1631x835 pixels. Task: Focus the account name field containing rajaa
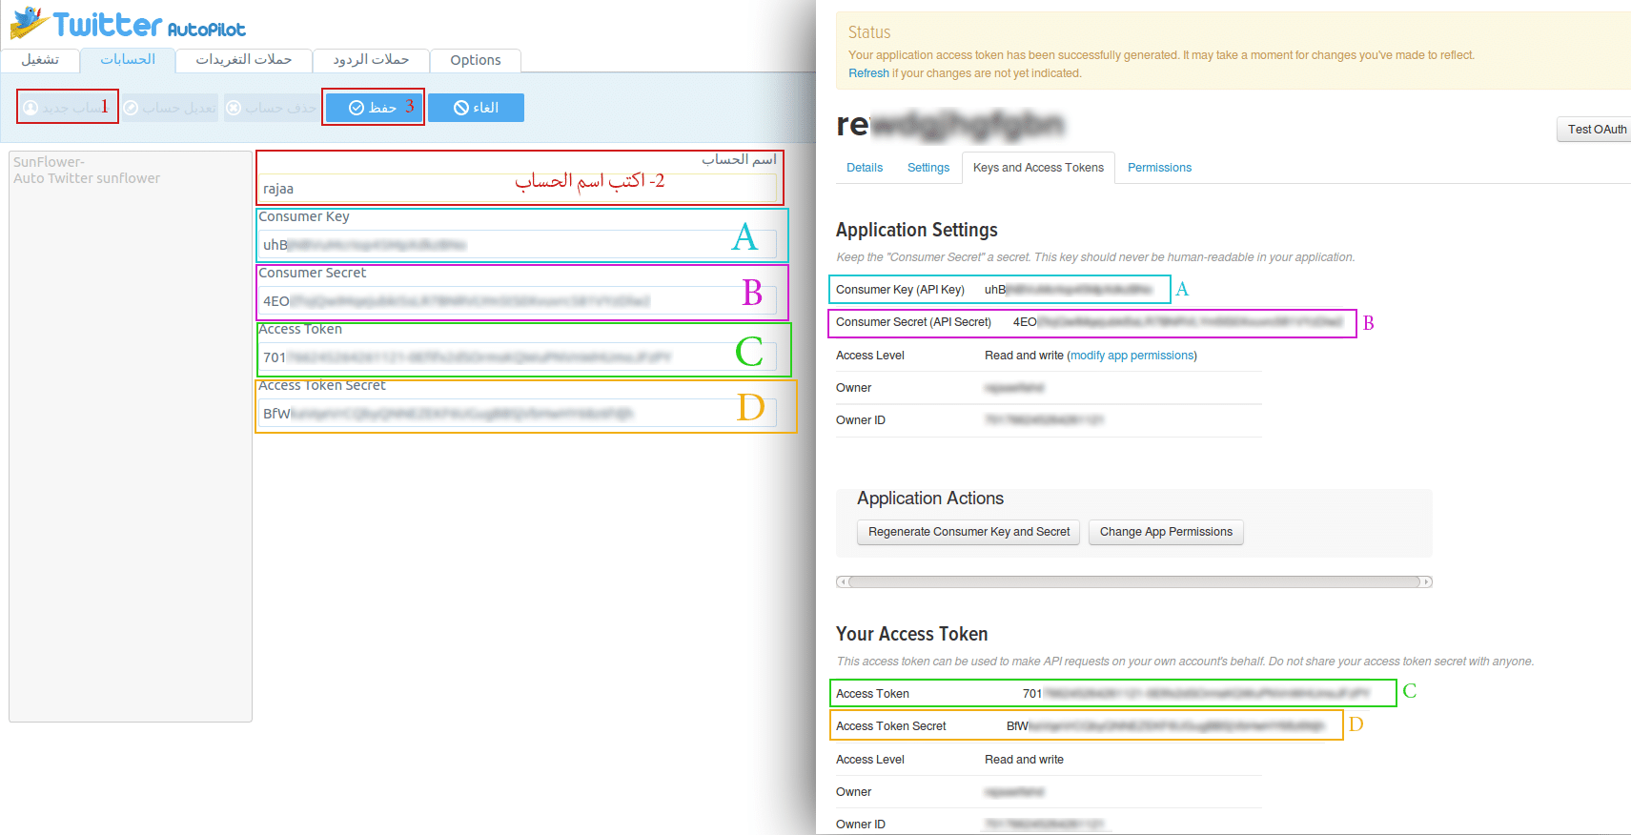518,188
